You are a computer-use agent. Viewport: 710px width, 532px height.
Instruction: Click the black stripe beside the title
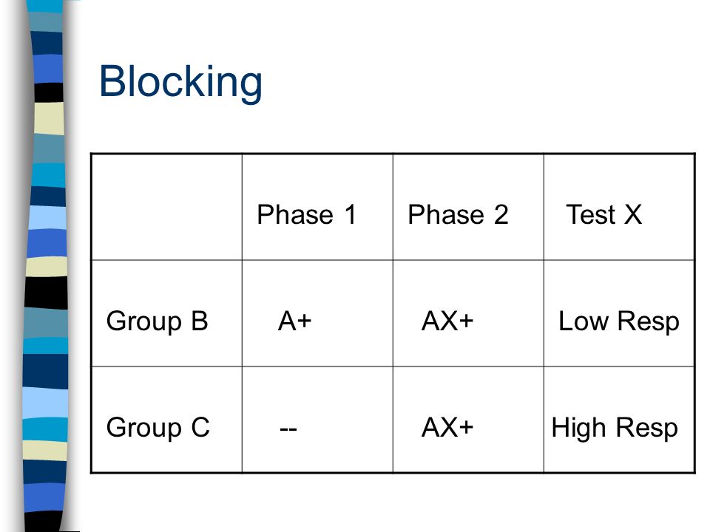point(49,92)
